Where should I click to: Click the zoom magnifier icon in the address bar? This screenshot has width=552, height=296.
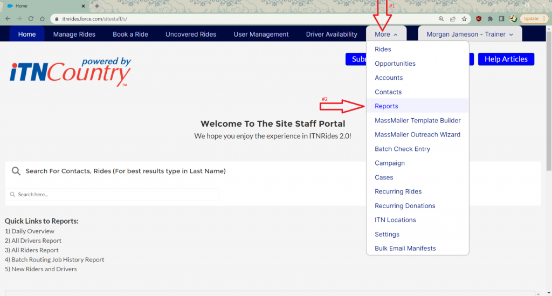click(441, 18)
